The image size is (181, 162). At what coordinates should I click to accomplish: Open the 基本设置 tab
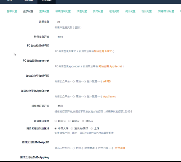[x=12, y=11]
